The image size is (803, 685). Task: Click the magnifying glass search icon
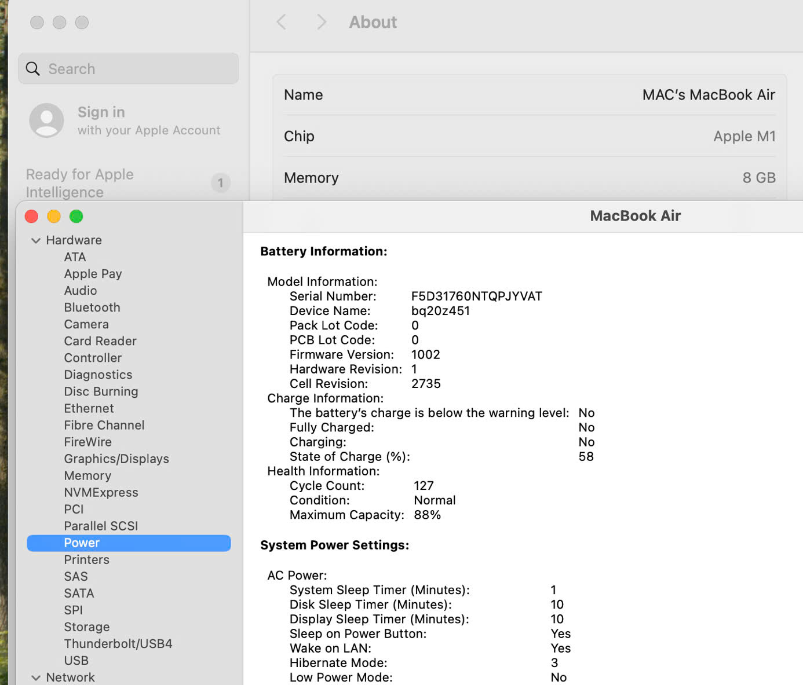click(33, 69)
